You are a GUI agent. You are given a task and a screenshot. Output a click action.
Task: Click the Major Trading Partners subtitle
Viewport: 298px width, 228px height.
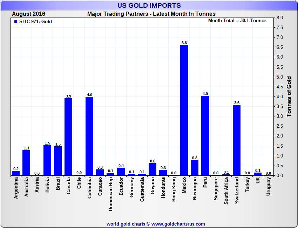click(151, 14)
